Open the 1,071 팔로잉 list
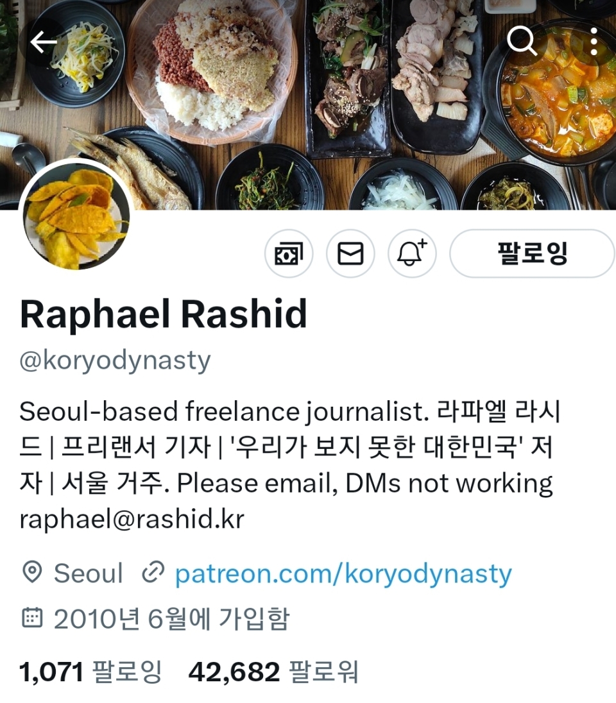 90,672
